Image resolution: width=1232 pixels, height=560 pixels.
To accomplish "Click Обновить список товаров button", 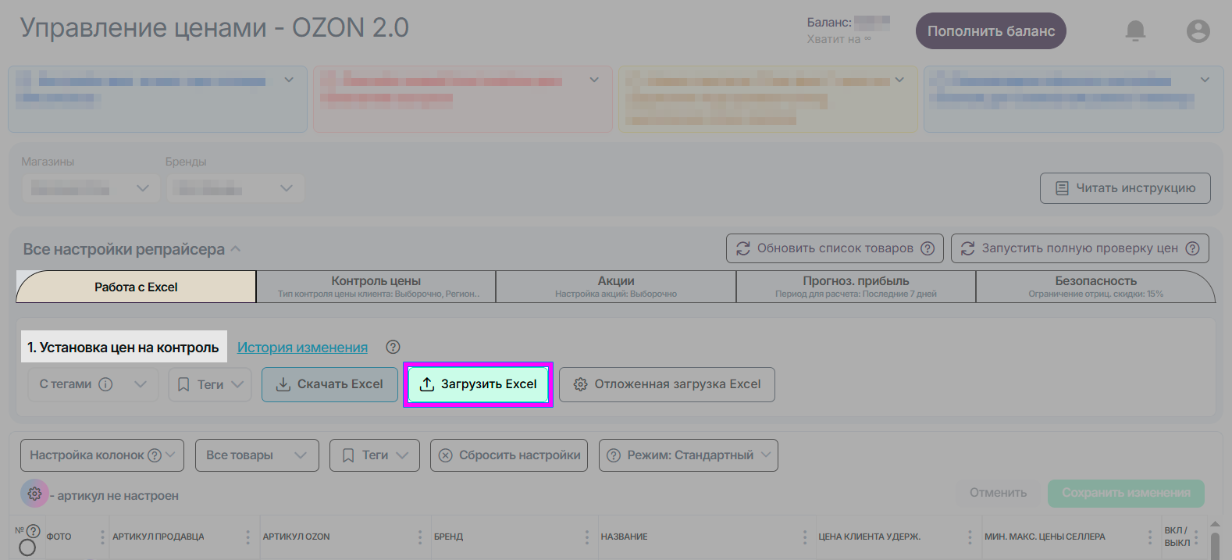I will click(835, 248).
